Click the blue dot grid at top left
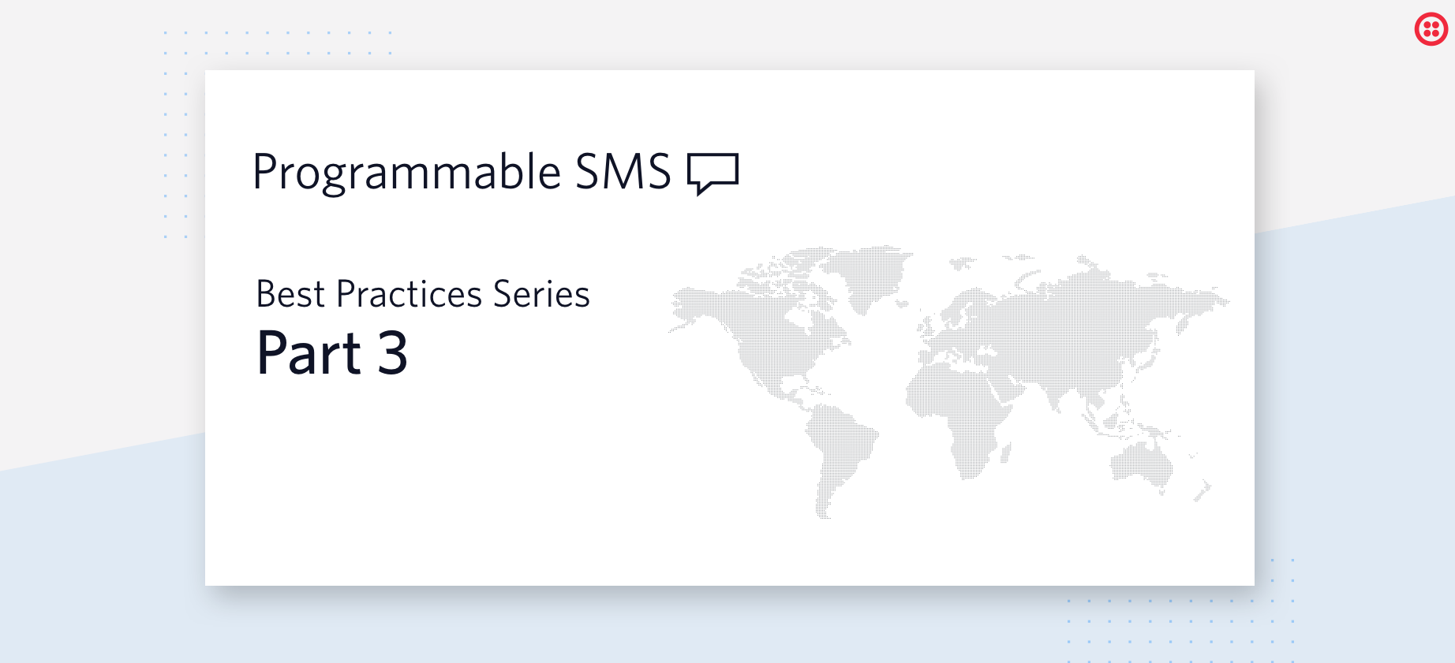This screenshot has height=663, width=1455. [x=276, y=43]
